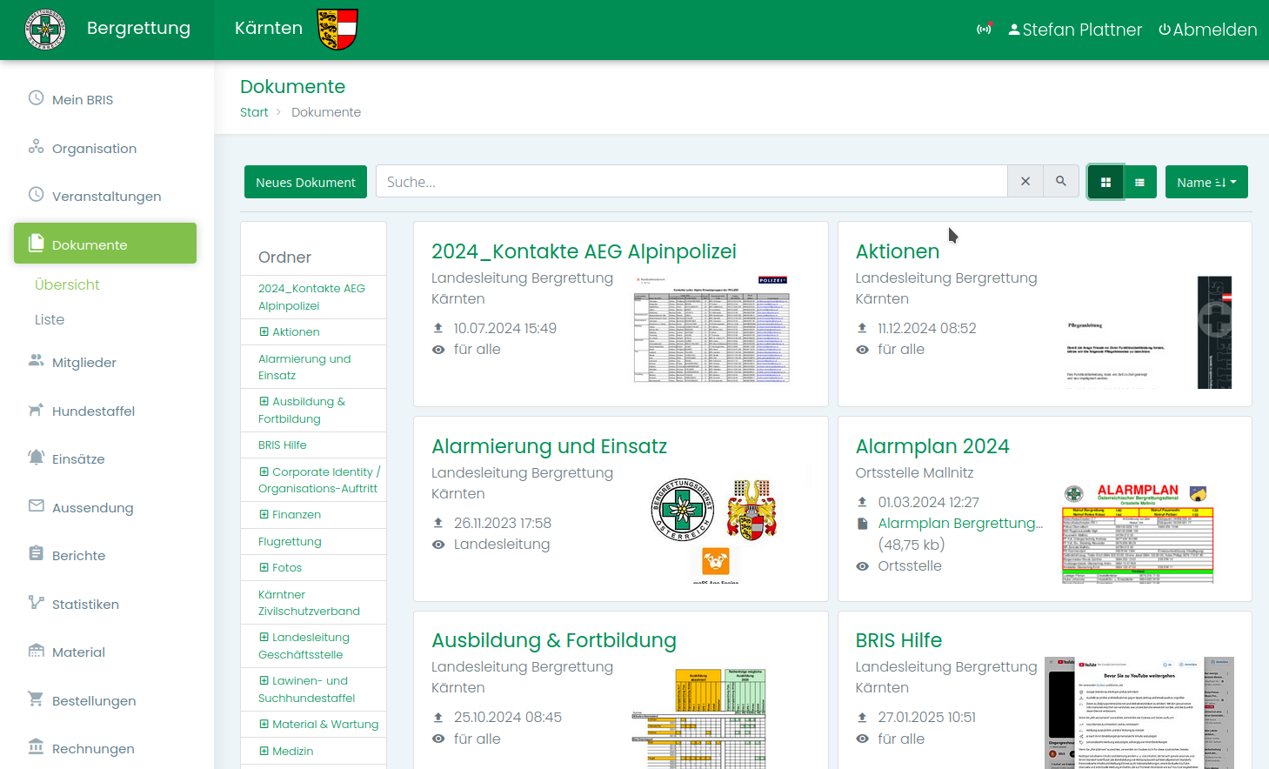Image resolution: width=1269 pixels, height=769 pixels.
Task: Open the Bestellungen shopping cart item
Action: (93, 701)
